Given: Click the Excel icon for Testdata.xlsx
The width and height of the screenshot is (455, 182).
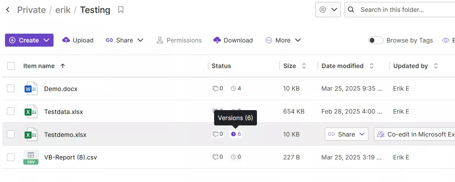Looking at the screenshot, I should click(31, 112).
